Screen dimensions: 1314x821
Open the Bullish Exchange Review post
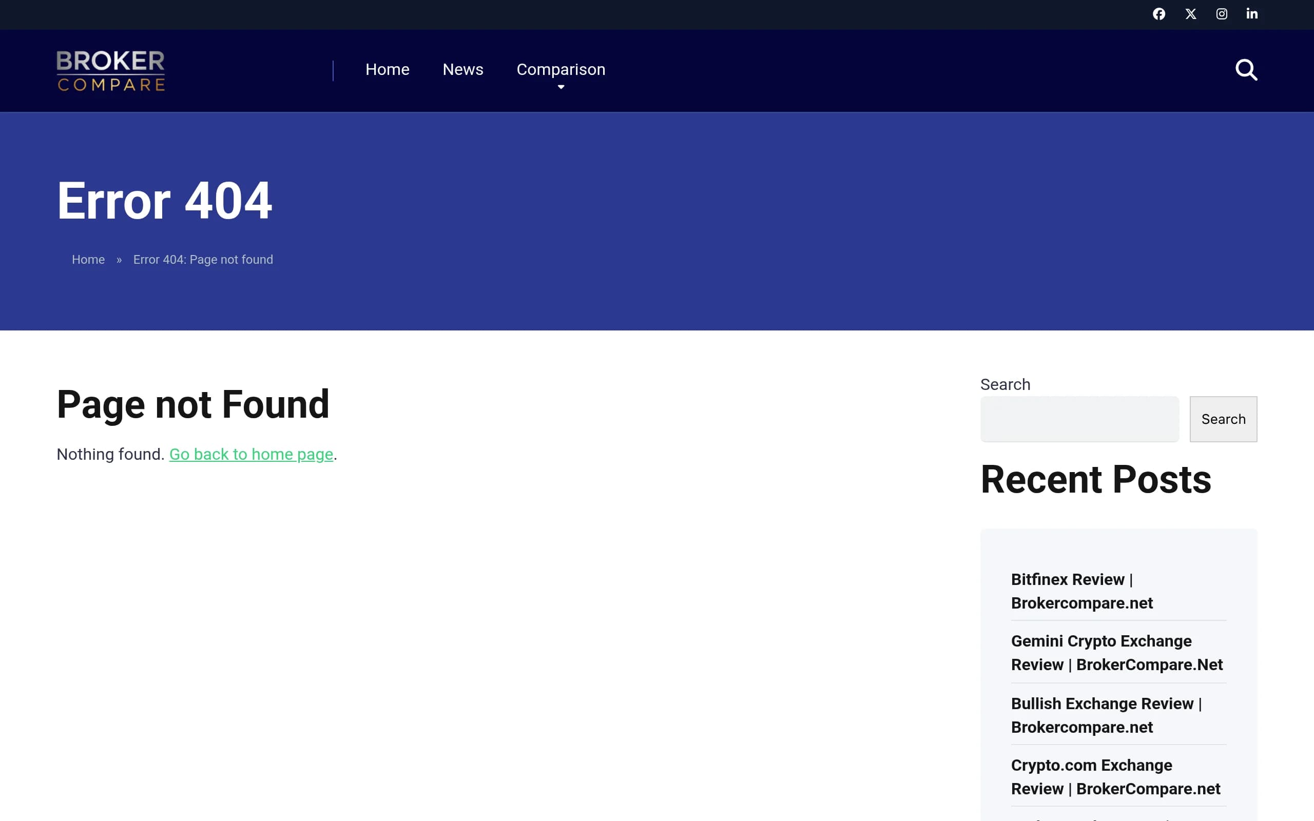click(x=1107, y=715)
